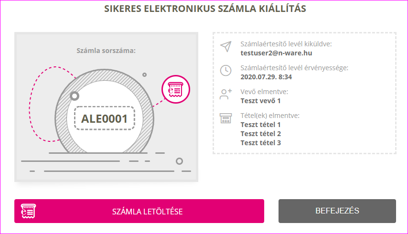Click the testuser2@n-ware.hu email address
Image resolution: width=408 pixels, height=234 pixels.
(x=276, y=53)
